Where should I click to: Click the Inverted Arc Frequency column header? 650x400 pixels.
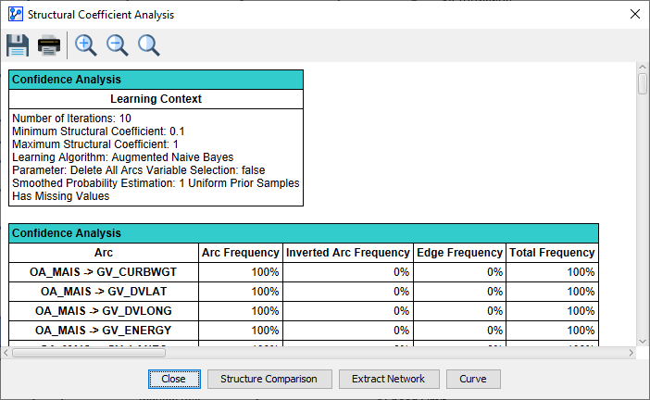coord(348,253)
